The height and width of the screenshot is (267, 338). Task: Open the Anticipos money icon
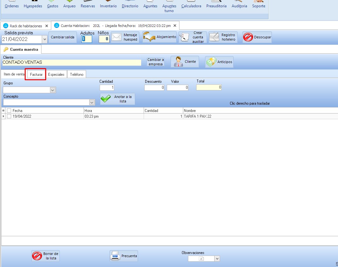pos(211,62)
